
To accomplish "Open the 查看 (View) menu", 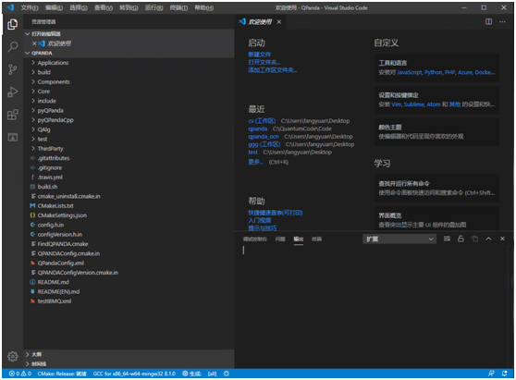I will pos(104,7).
